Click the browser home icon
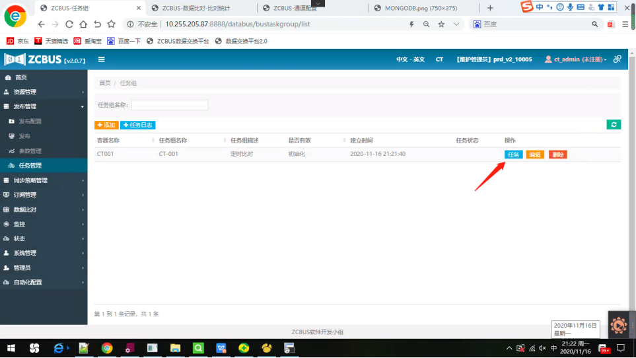 coord(83,24)
